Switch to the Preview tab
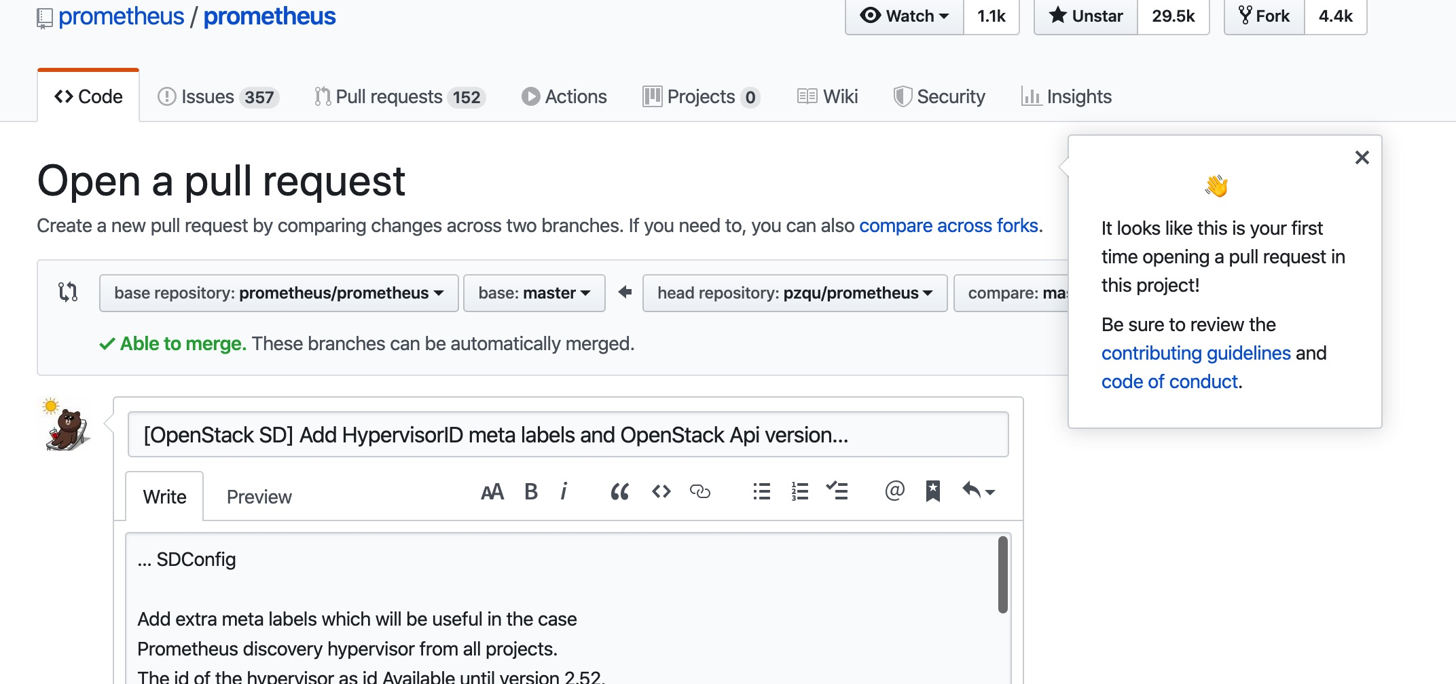Viewport: 1456px width, 684px height. pyautogui.click(x=259, y=497)
